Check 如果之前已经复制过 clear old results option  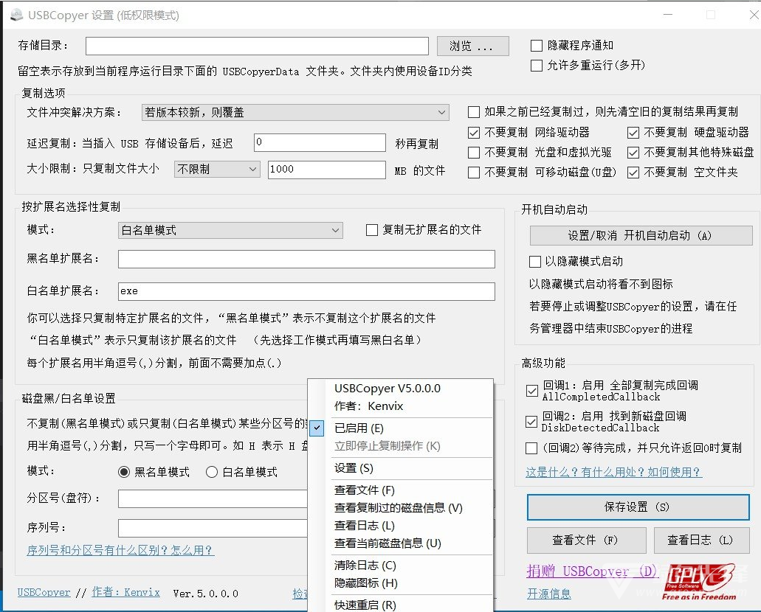pyautogui.click(x=474, y=112)
